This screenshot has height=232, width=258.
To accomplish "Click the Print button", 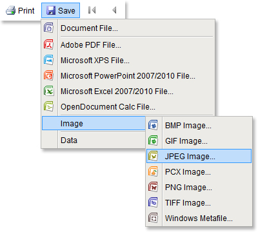I will click(20, 10).
